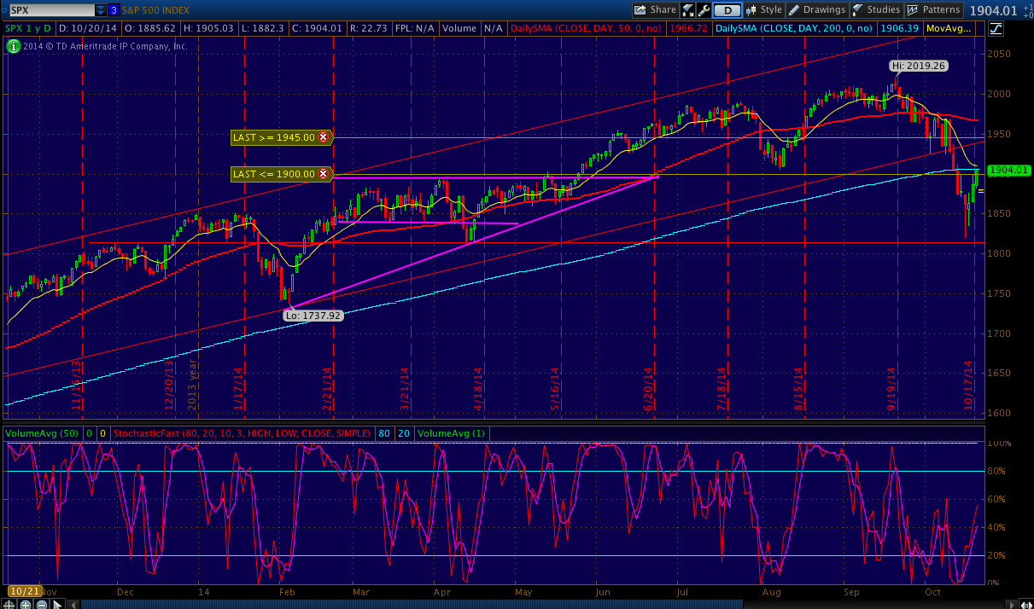Remove the LAST <= 1900.00 alert
The height and width of the screenshot is (609, 1034).
[324, 174]
